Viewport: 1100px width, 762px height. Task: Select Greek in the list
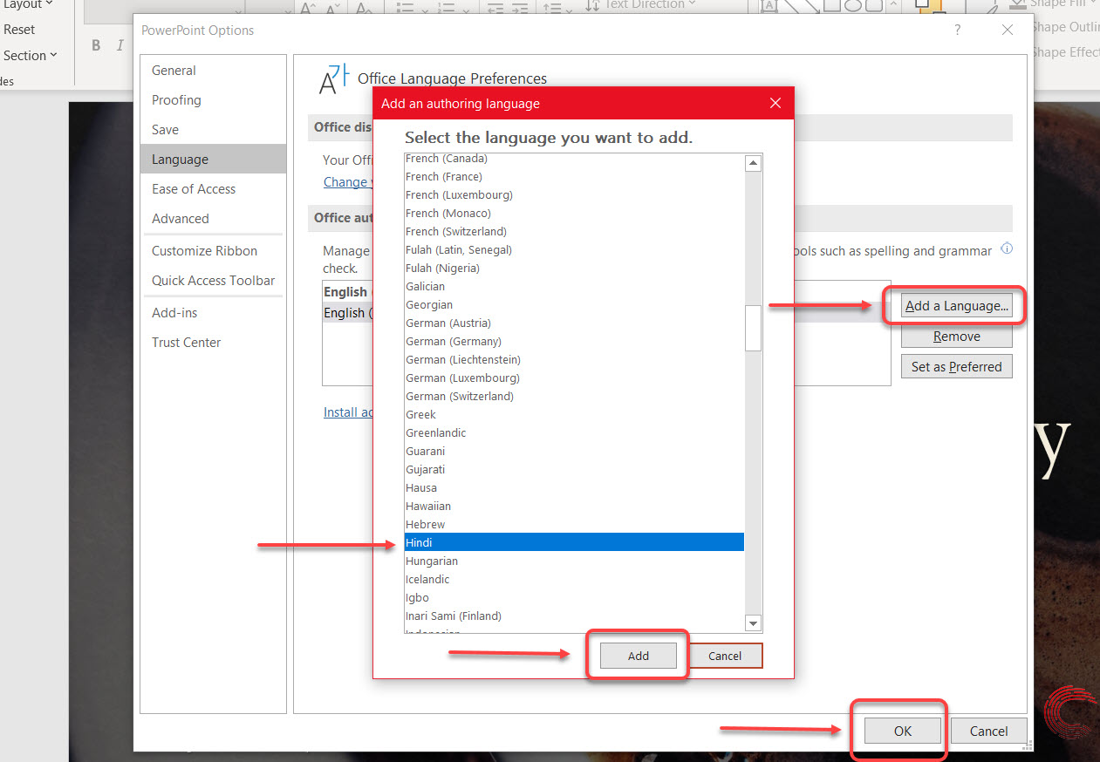[574, 414]
